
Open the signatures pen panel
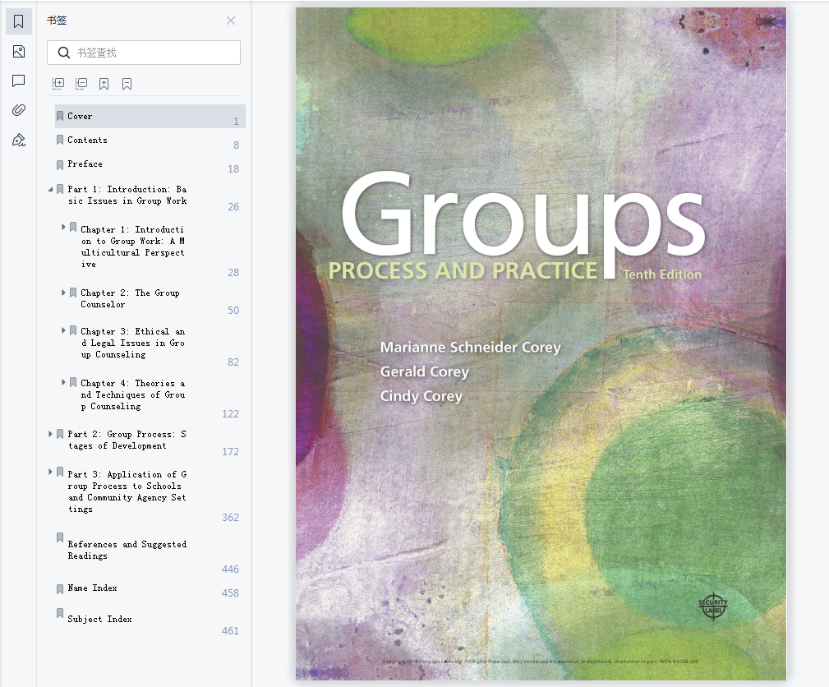19,141
